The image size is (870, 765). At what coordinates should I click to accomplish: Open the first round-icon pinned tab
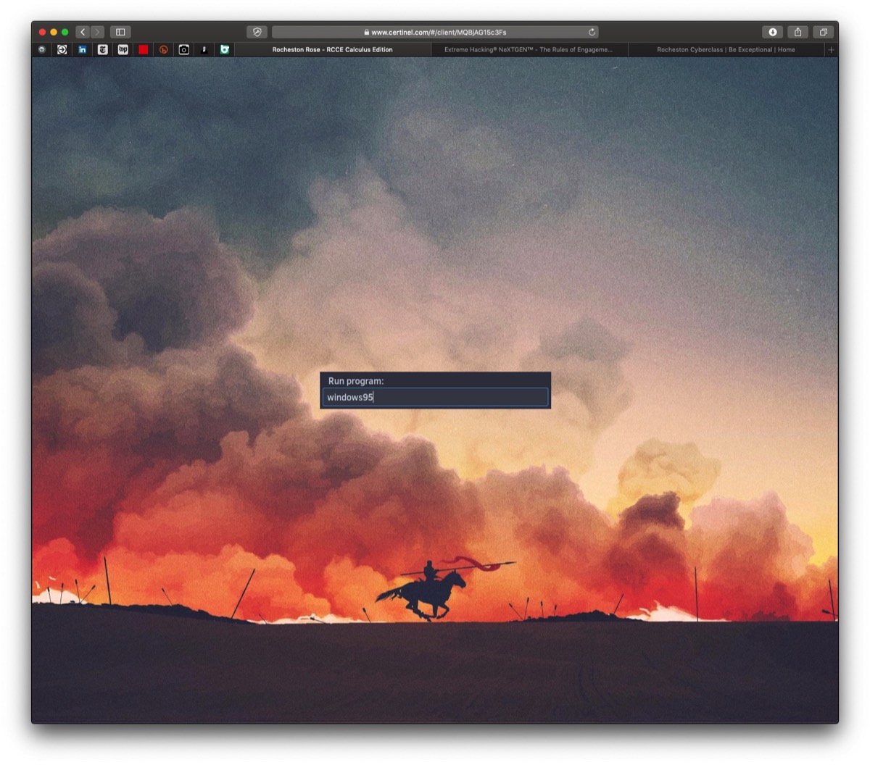click(42, 50)
